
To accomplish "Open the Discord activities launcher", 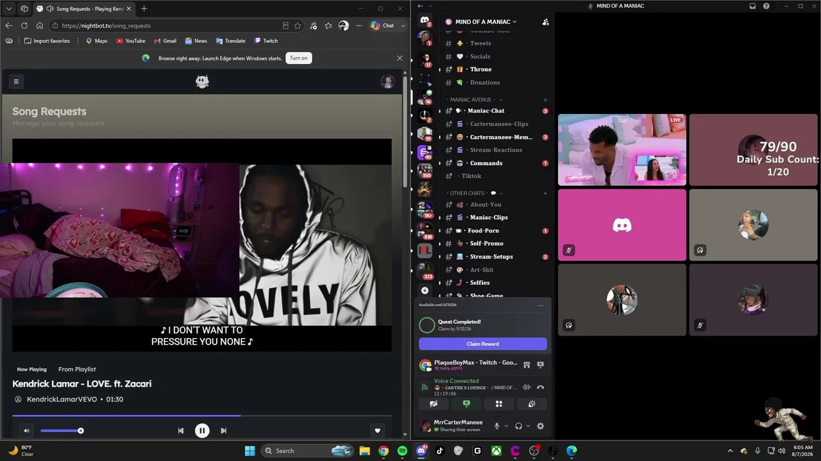I will [x=499, y=404].
